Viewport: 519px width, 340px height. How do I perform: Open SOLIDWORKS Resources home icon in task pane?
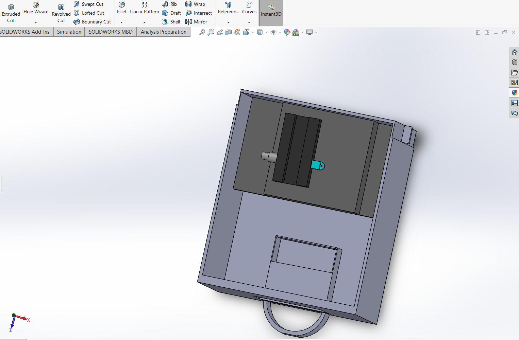[514, 52]
